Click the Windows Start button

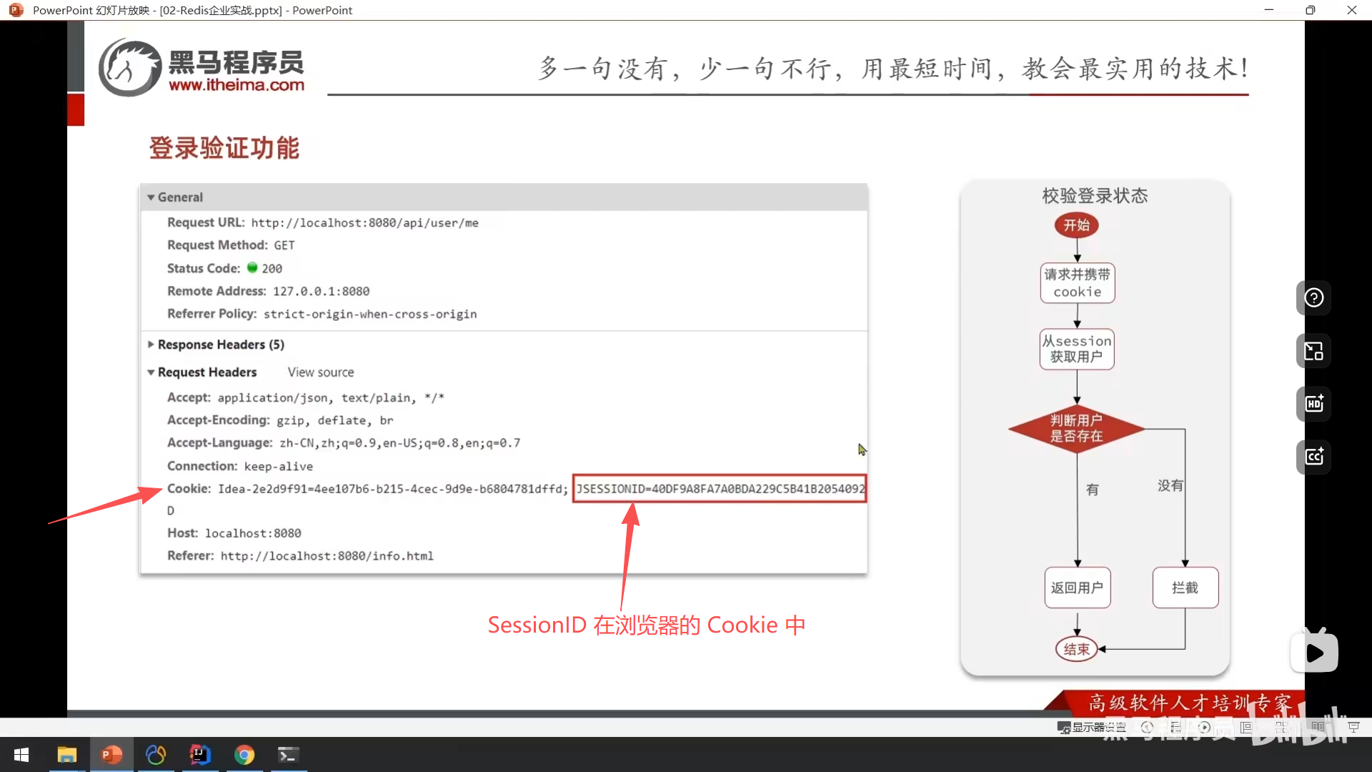(21, 755)
